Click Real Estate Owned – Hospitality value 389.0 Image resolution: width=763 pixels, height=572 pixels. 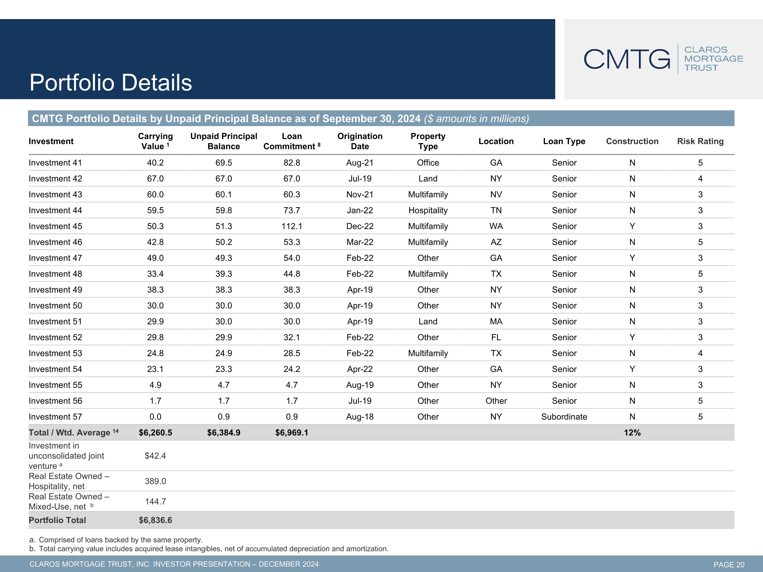click(x=155, y=481)
